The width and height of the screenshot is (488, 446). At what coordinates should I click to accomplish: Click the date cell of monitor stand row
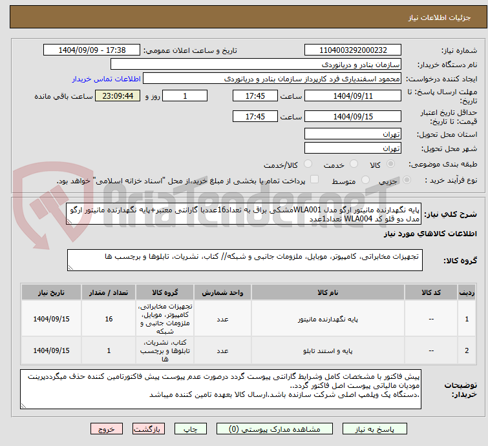tap(51, 319)
